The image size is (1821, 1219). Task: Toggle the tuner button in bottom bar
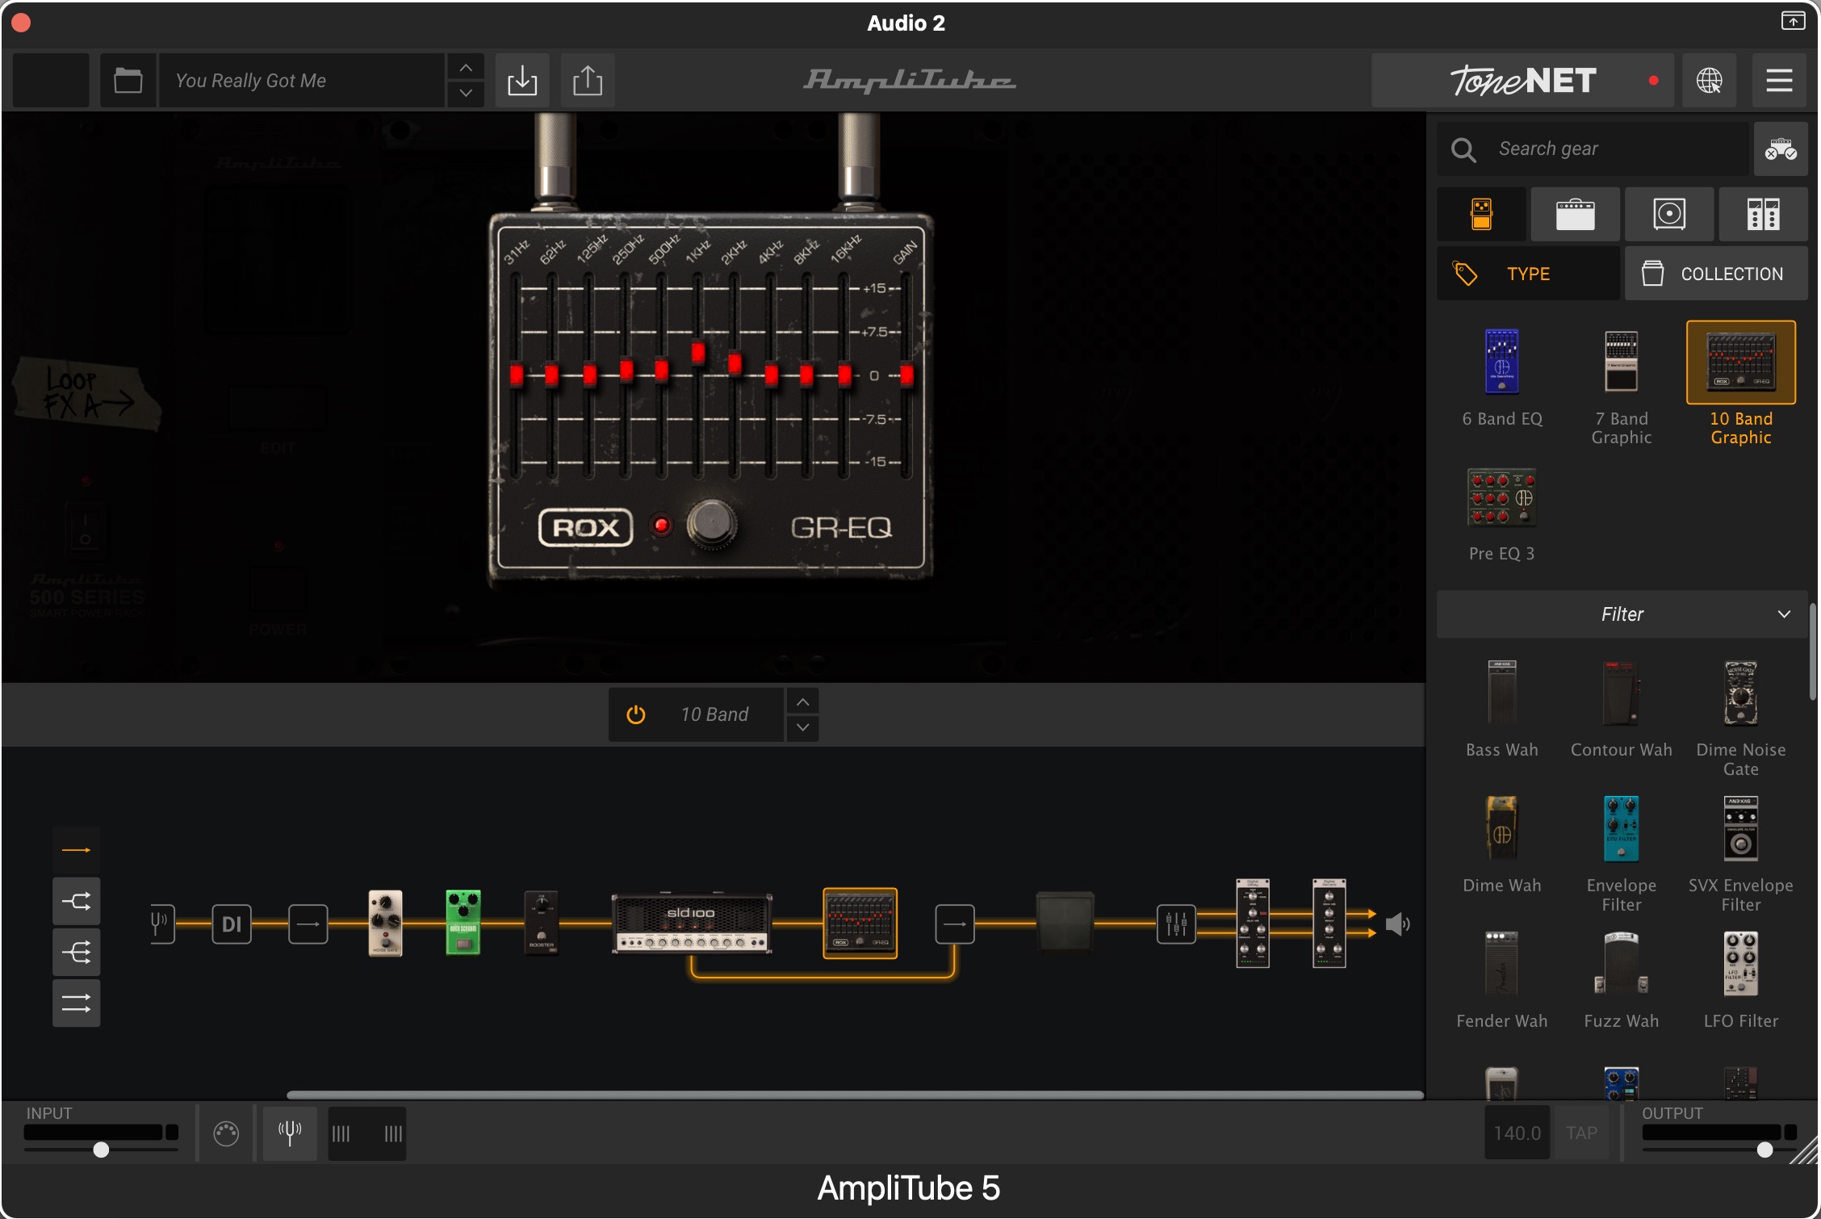(290, 1133)
